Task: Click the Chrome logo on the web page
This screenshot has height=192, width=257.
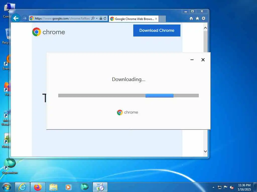Action: point(48,32)
